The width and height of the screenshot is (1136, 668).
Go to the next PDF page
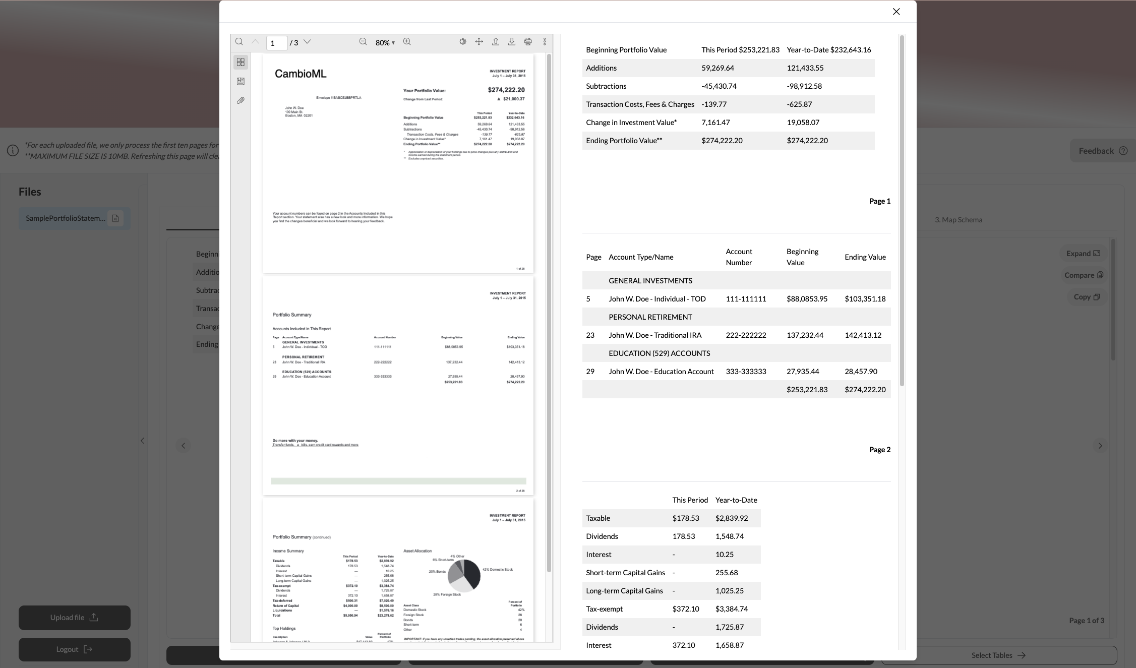(307, 42)
